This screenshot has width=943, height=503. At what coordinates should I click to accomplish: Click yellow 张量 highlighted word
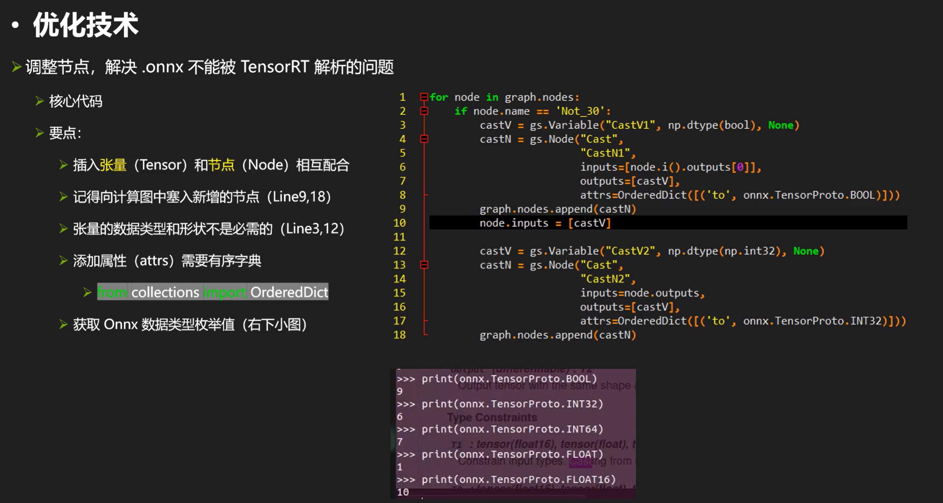tap(113, 165)
